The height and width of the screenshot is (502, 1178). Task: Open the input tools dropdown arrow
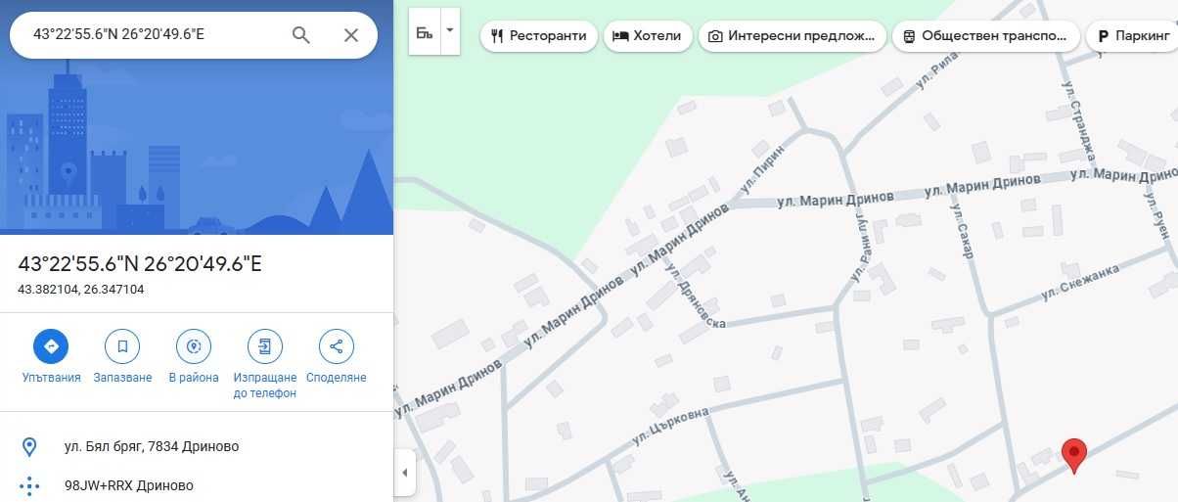coord(450,32)
